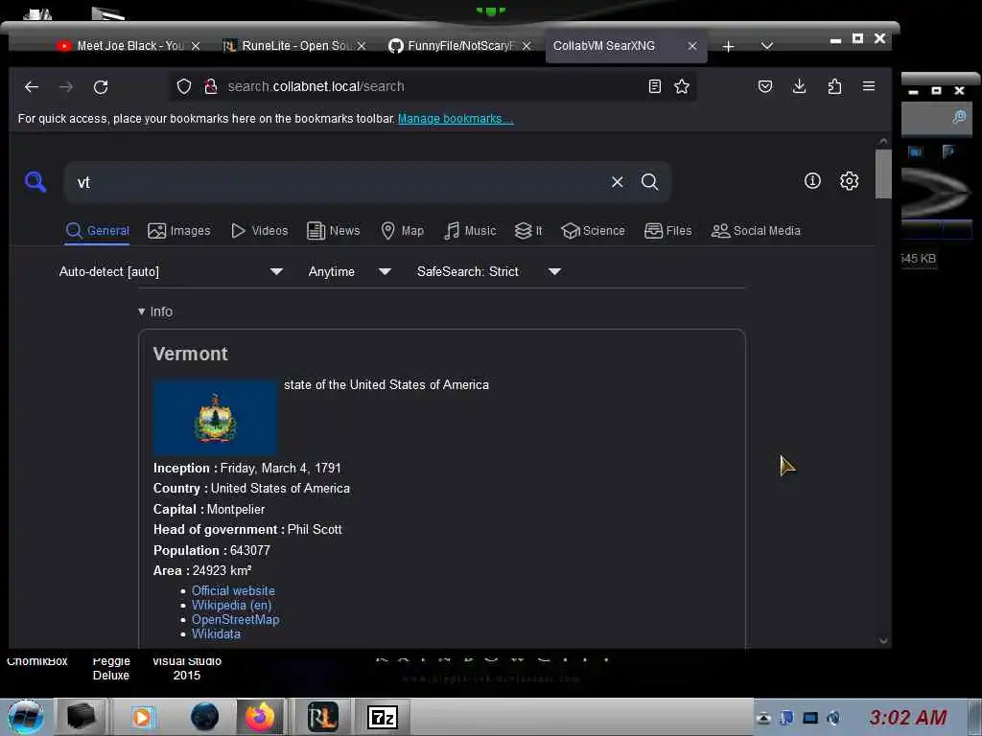Click the page vertical scrollbar thumb
Screen dimensions: 982x736
click(883, 173)
